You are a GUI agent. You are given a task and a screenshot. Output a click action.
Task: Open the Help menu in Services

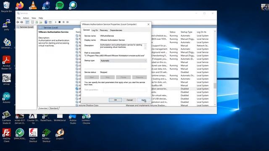[x=41, y=18]
